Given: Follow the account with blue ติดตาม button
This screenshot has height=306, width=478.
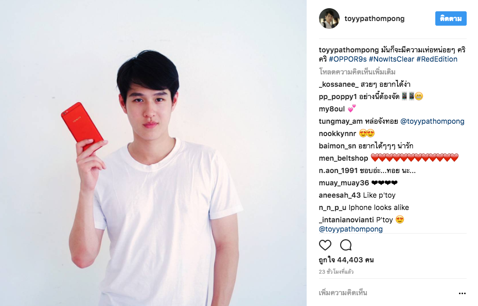Looking at the screenshot, I should click(451, 18).
